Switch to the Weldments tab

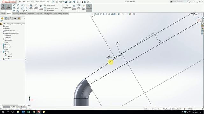pos(31,14)
